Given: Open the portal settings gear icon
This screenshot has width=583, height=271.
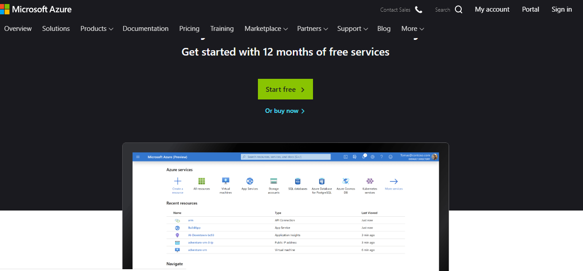Looking at the screenshot, I should click(373, 157).
